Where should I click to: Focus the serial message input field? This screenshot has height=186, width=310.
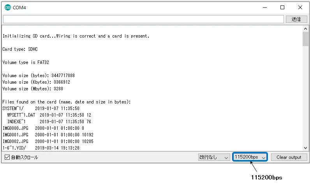click(x=143, y=19)
